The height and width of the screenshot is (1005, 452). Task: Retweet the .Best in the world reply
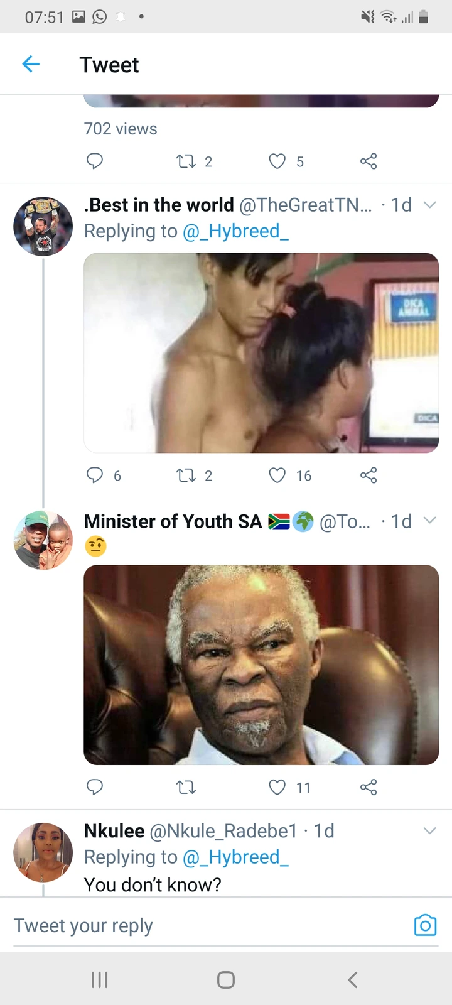(186, 475)
